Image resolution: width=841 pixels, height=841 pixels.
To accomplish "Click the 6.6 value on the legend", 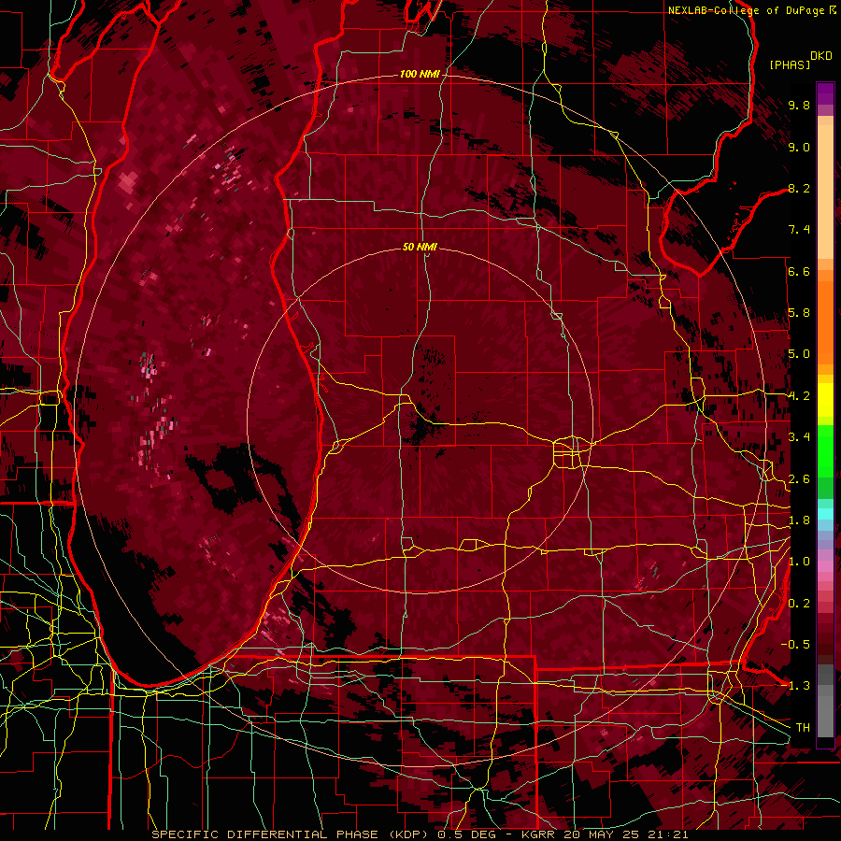I will [799, 272].
